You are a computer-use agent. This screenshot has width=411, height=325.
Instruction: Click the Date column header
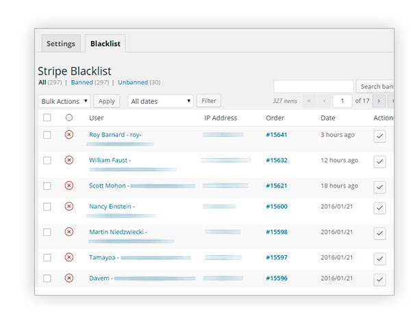[328, 118]
